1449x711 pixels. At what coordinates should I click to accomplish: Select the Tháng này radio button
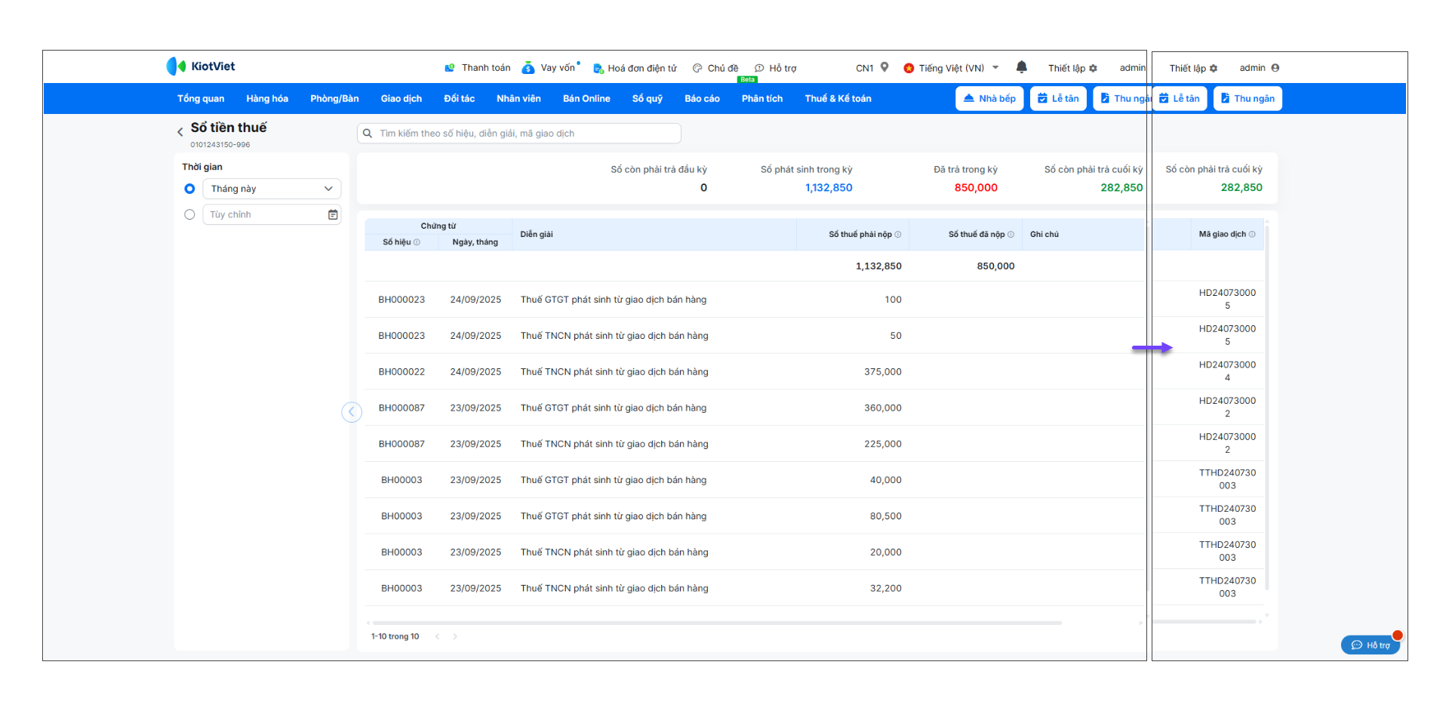(x=189, y=189)
